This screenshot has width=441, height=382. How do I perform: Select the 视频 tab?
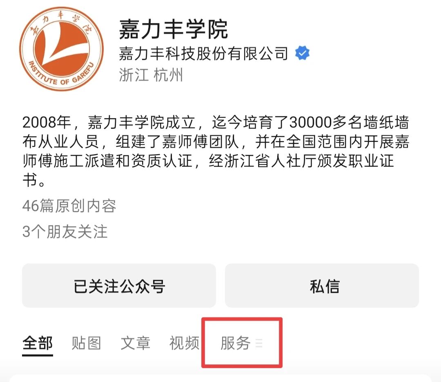click(184, 343)
